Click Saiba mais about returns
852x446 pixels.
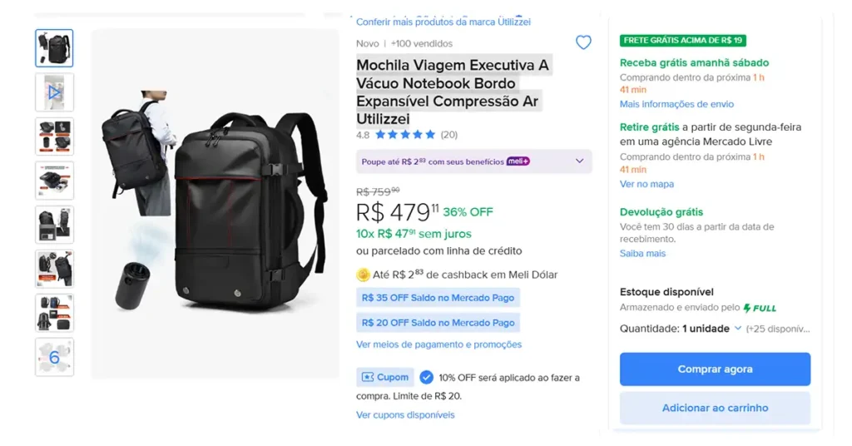[642, 253]
